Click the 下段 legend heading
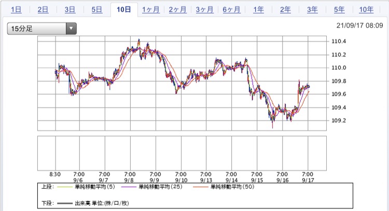 coord(48,203)
